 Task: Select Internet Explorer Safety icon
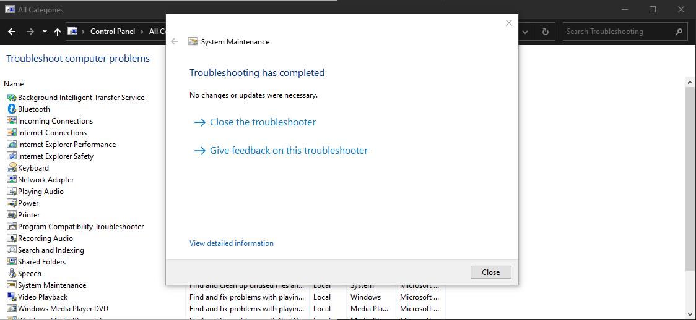click(12, 156)
